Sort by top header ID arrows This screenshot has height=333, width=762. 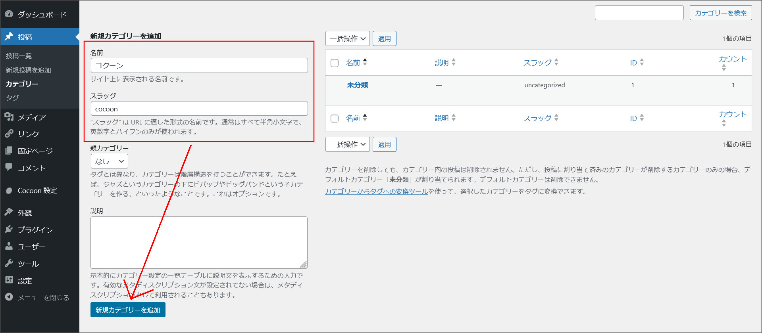point(642,62)
